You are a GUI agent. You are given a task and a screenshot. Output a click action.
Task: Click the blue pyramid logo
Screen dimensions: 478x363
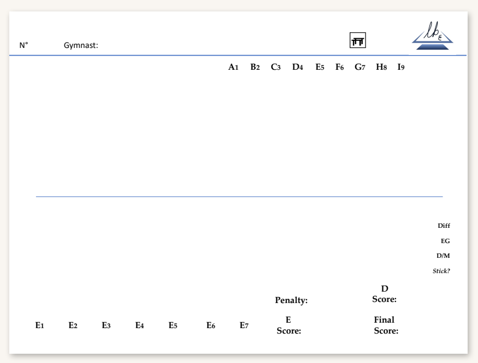click(x=432, y=38)
